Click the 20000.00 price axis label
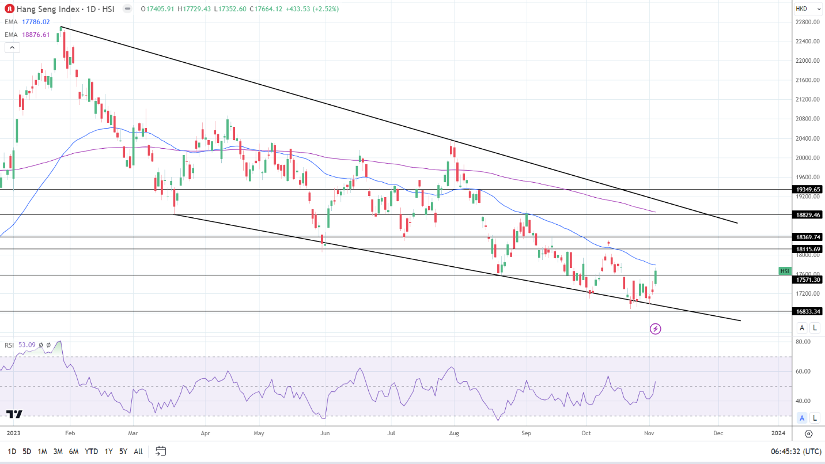Screen dimensions: 825x464 (808, 158)
